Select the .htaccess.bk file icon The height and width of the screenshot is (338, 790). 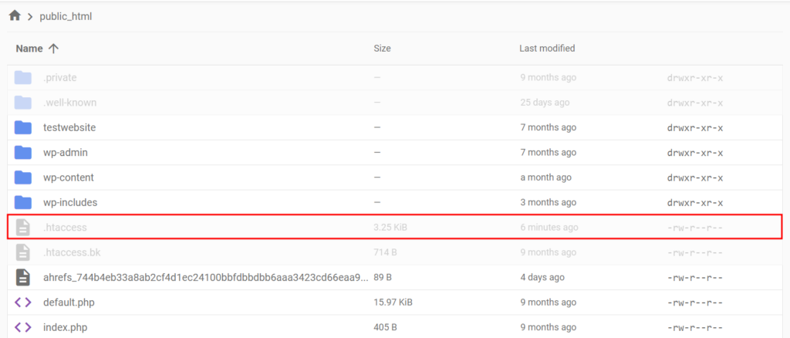click(22, 252)
